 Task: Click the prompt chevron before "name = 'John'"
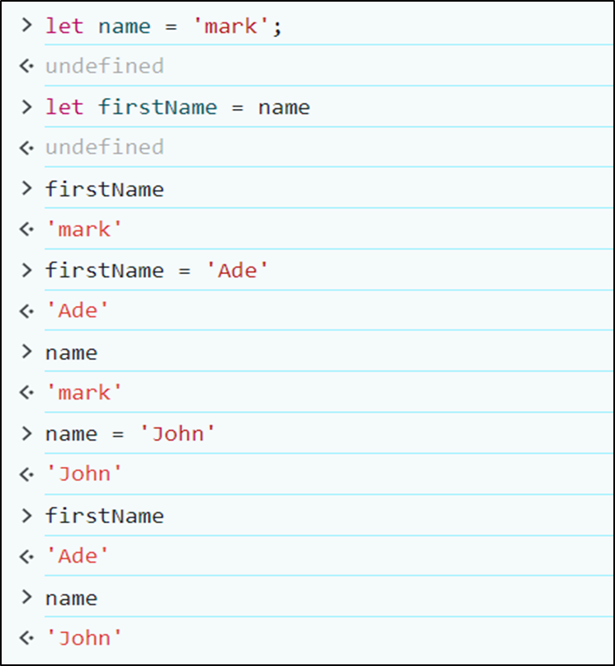point(27,433)
